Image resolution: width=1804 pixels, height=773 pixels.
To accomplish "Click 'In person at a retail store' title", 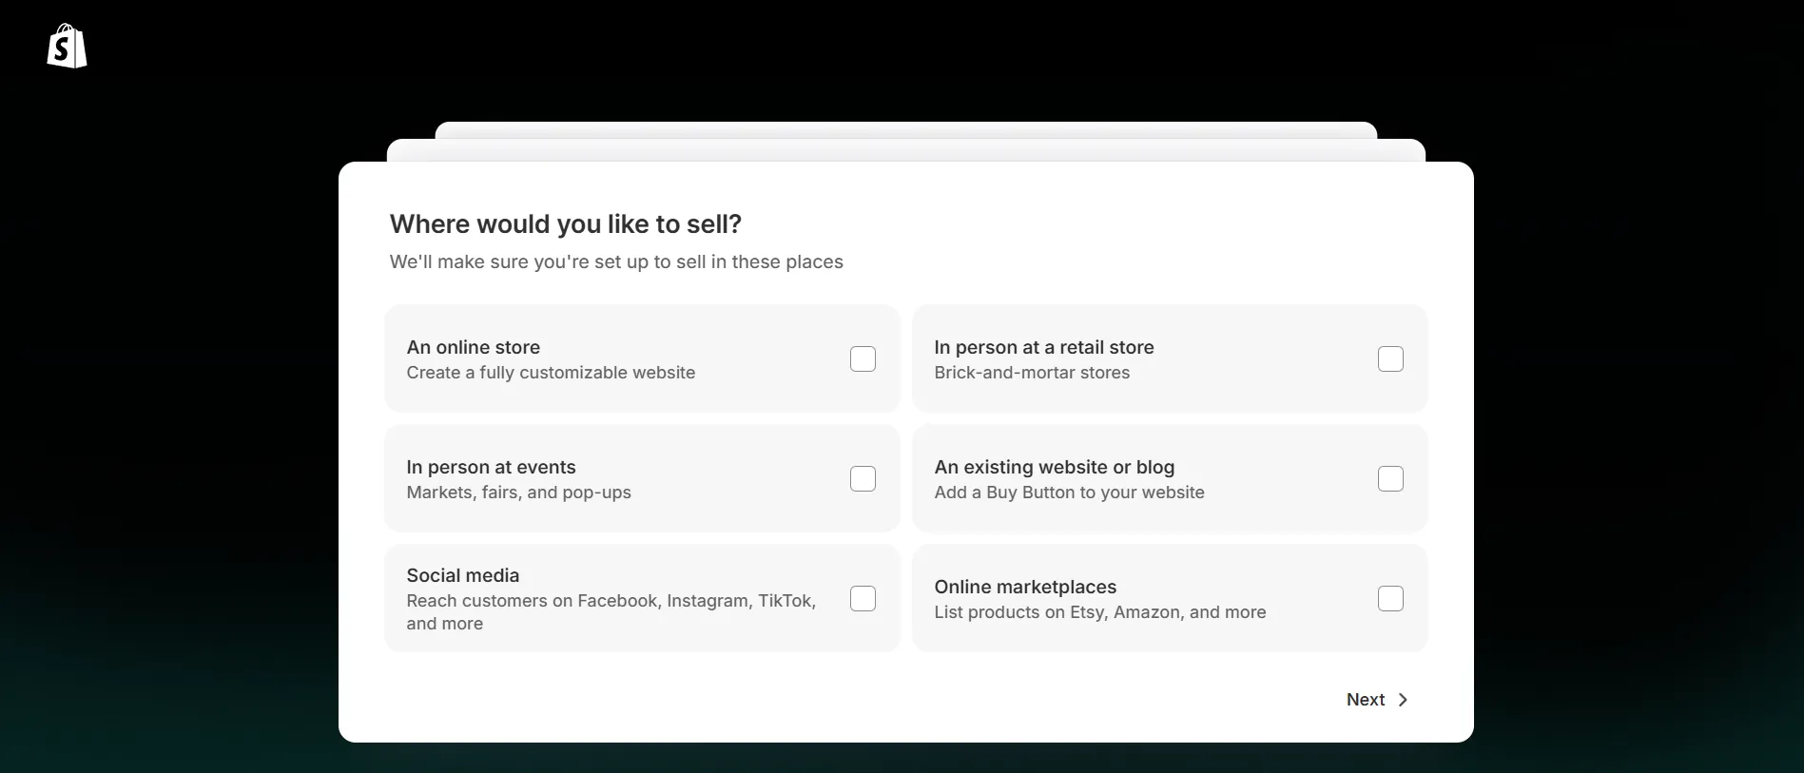I will 1044,347.
